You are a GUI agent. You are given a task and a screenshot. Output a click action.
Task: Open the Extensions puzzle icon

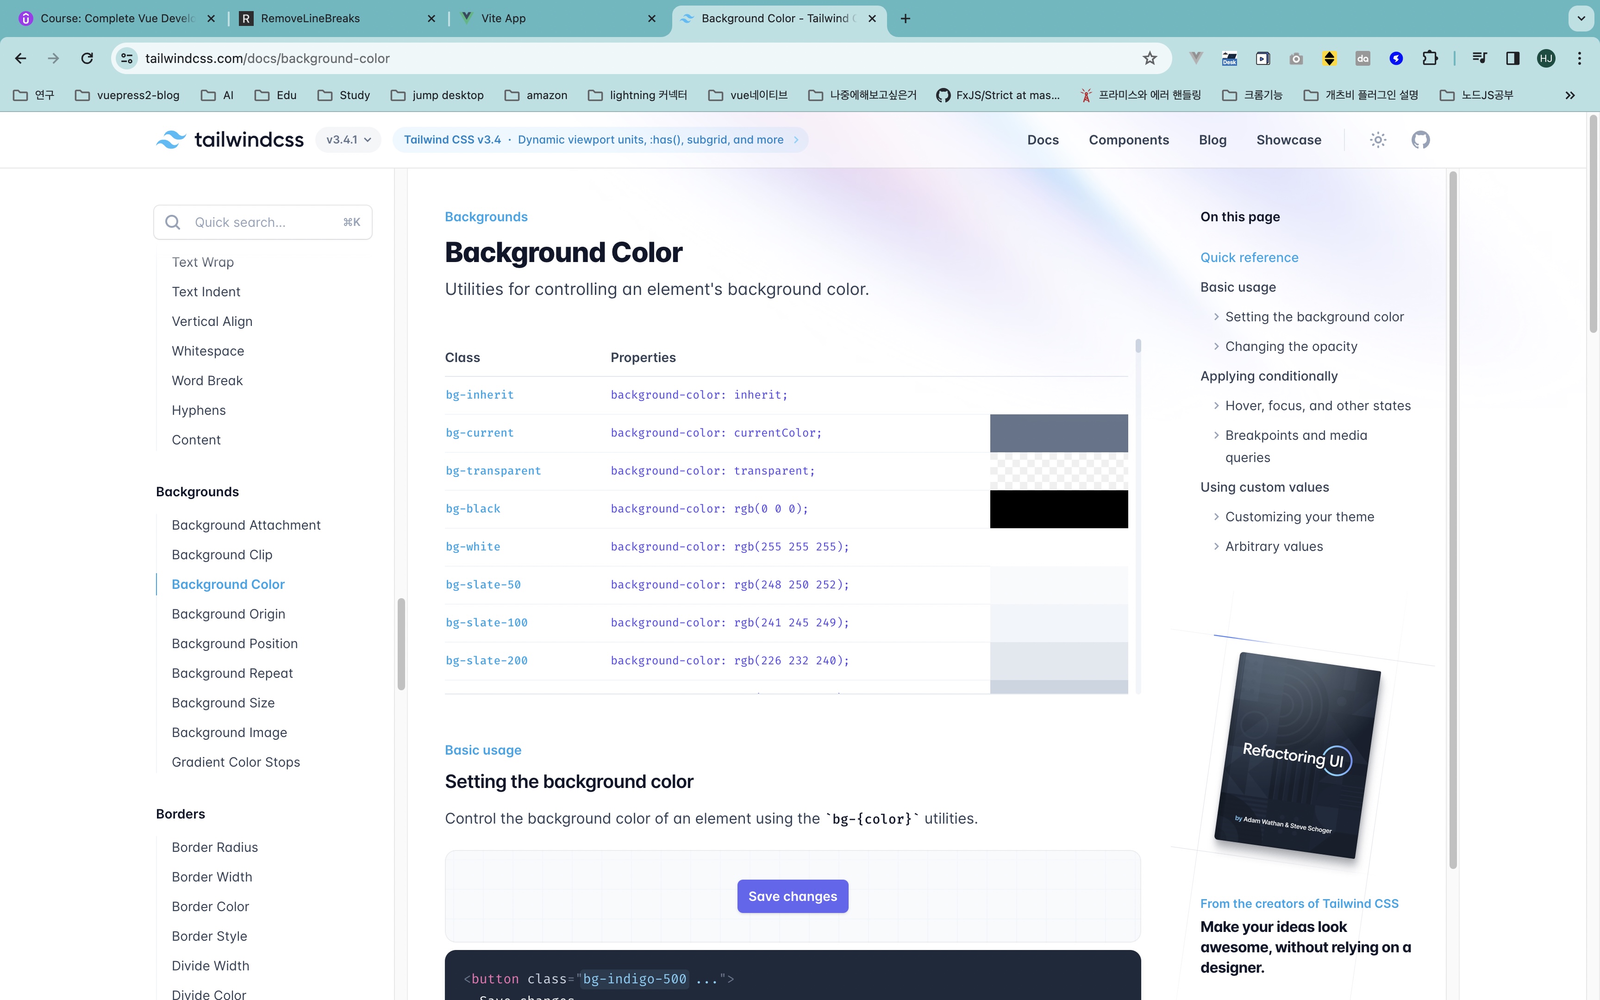click(1430, 58)
